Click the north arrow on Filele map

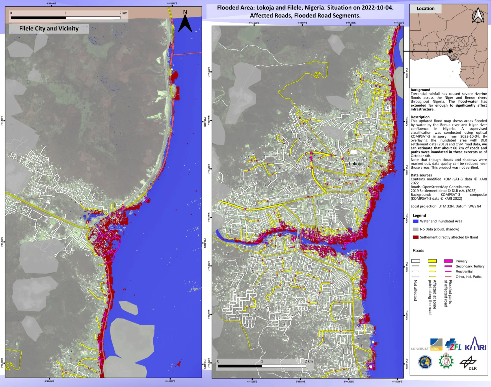185,21
